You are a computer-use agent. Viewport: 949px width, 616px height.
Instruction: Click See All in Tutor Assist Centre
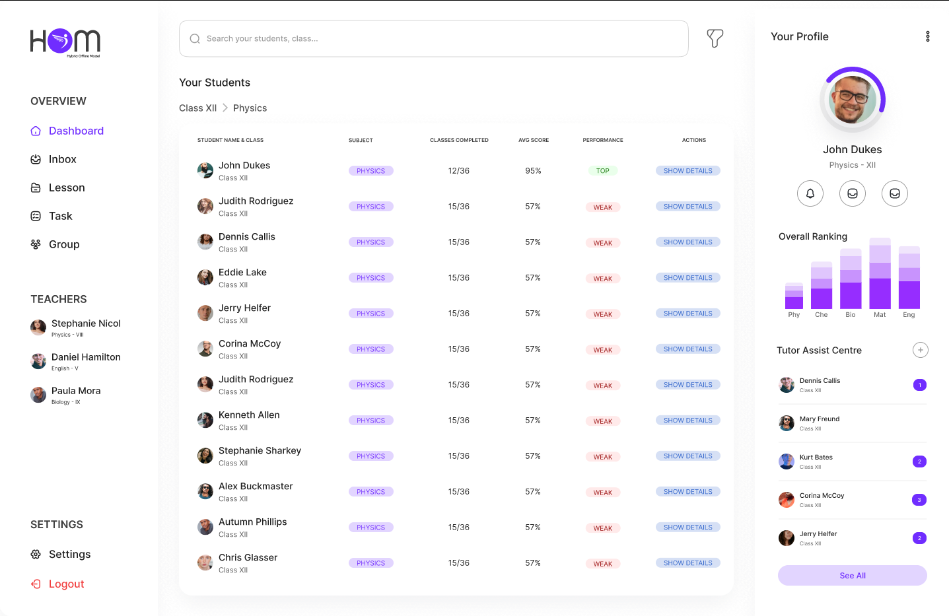click(x=852, y=575)
